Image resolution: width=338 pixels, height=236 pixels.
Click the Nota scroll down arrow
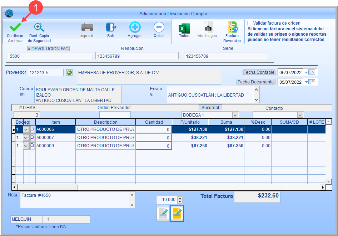point(132,205)
